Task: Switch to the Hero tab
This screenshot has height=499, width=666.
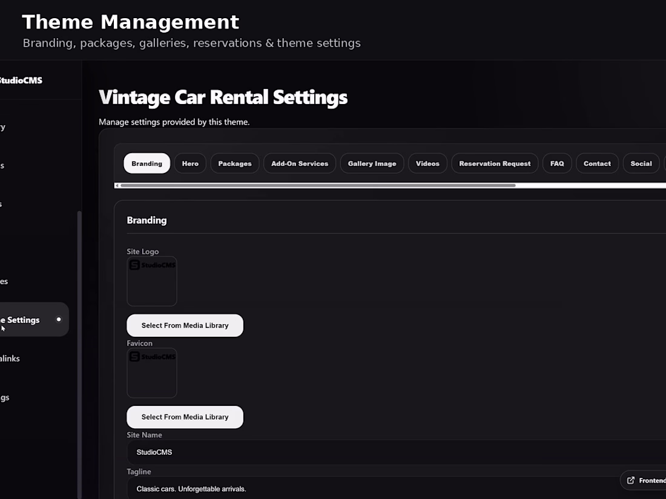Action: pyautogui.click(x=190, y=163)
